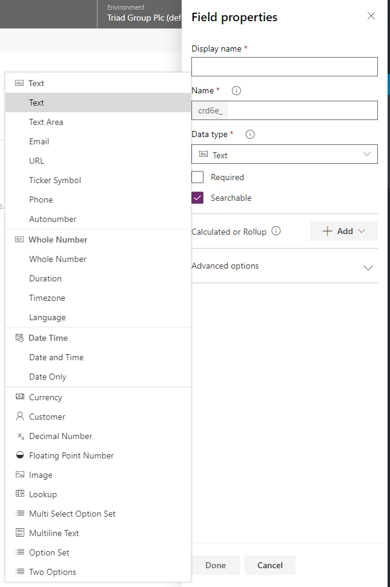Select Decimal Number label
The width and height of the screenshot is (390, 587).
pyautogui.click(x=61, y=436)
